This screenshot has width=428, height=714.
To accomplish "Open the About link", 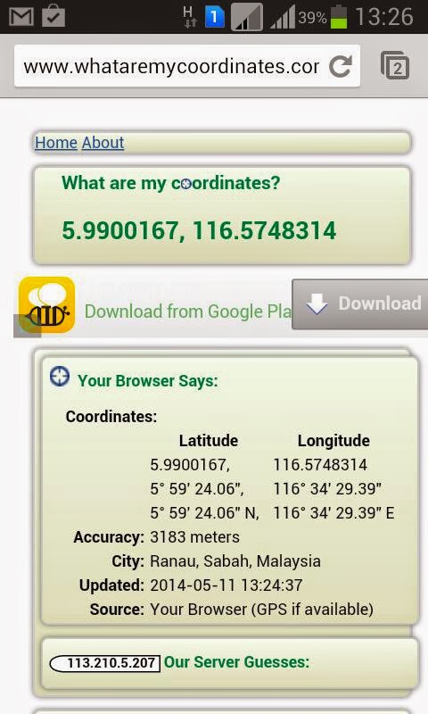I will coord(103,143).
